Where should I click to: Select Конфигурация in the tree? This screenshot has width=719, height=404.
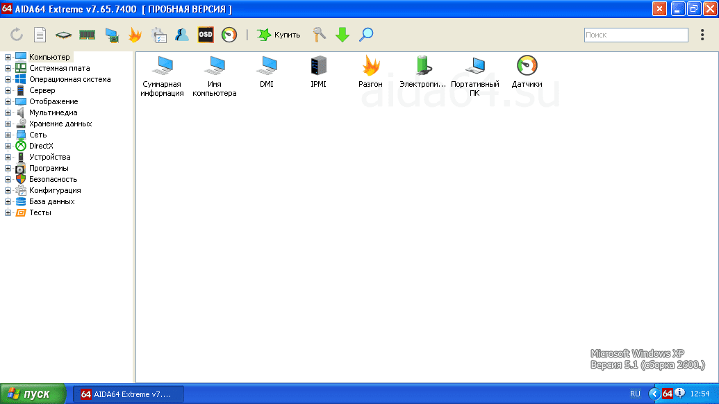tap(55, 191)
